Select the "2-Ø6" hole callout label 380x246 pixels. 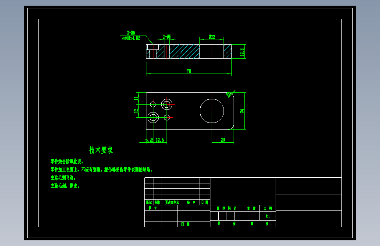[131, 33]
